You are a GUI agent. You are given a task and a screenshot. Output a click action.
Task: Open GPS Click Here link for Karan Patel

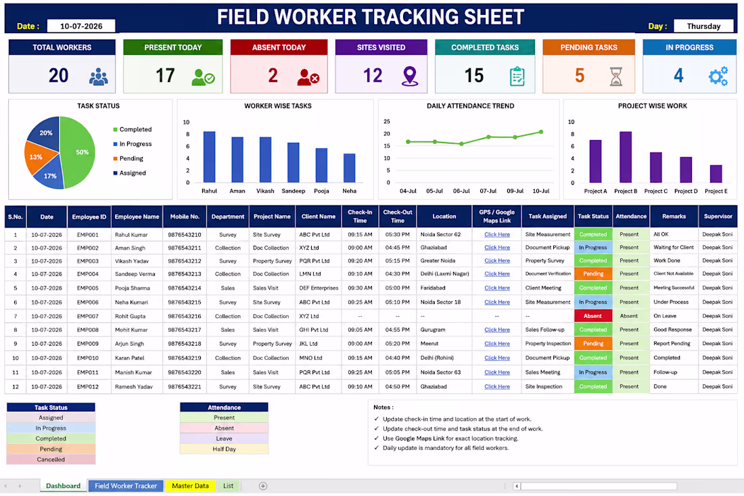coord(497,358)
